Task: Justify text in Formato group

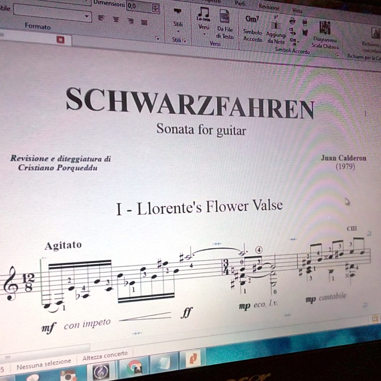Action: pos(144,22)
